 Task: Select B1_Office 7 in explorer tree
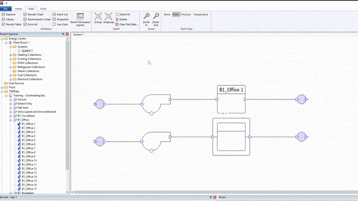tap(29, 149)
